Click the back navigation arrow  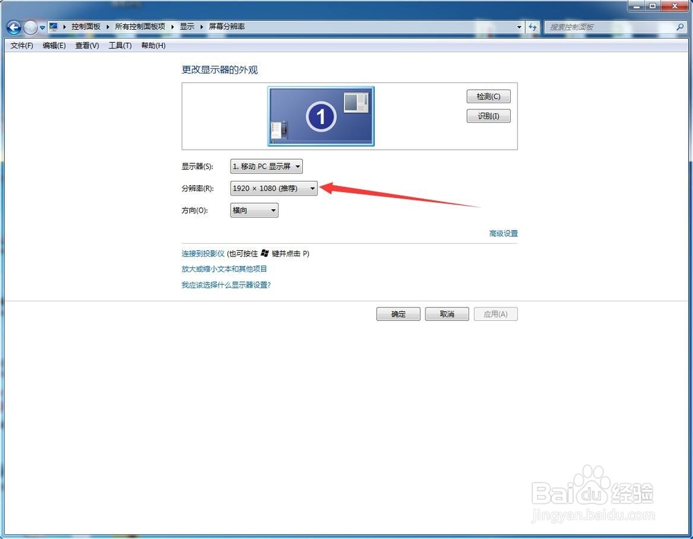point(14,26)
